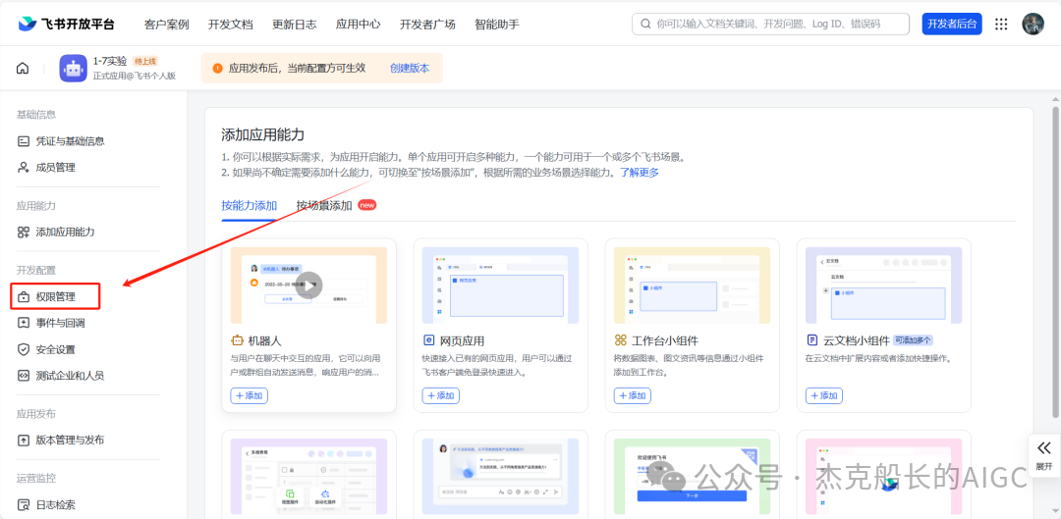Viewport: 1061px width, 519px height.
Task: Open 权限管理 in sidebar
Action: tap(55, 296)
